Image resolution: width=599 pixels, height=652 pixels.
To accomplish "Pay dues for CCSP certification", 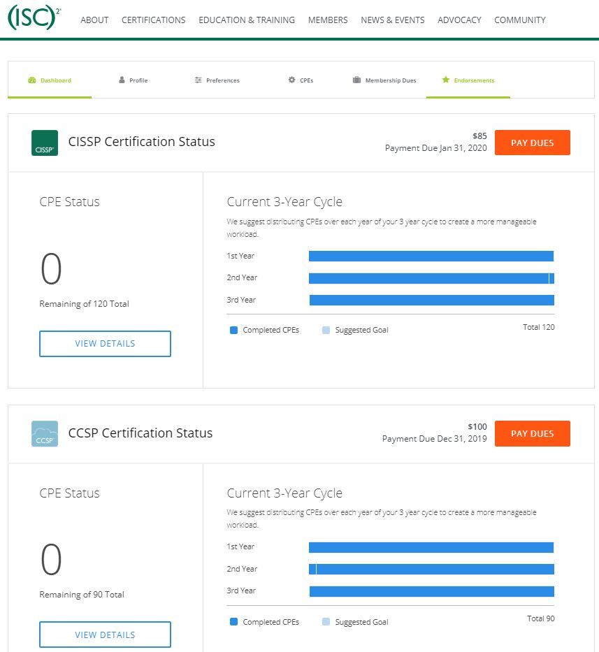I will pyautogui.click(x=532, y=433).
